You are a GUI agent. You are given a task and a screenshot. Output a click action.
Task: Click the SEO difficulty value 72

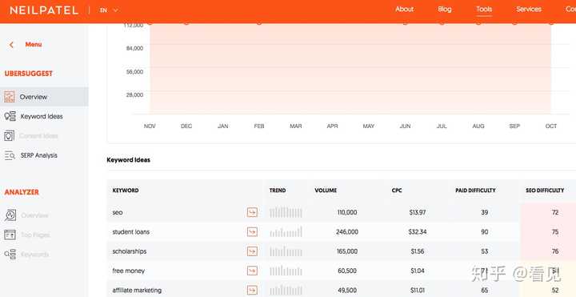pos(555,212)
